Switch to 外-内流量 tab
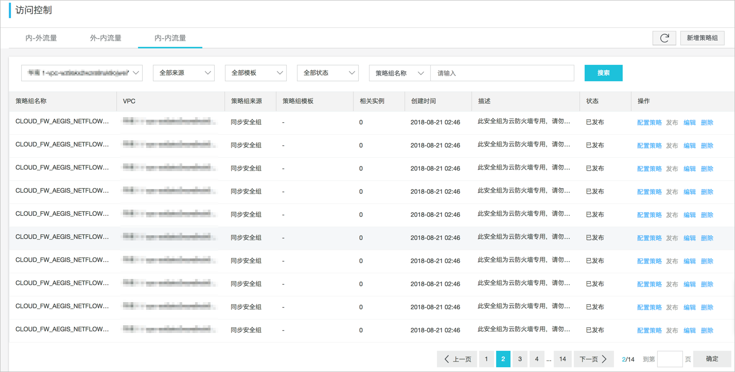 [x=106, y=38]
